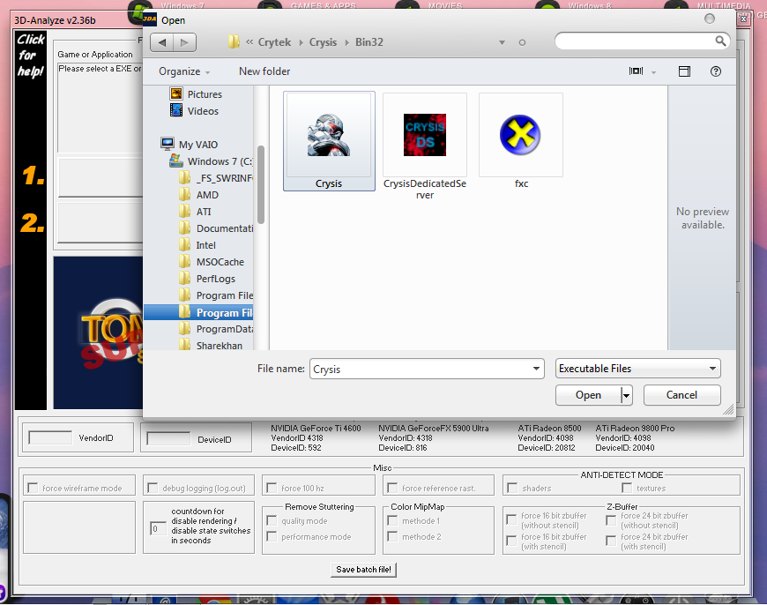Select the Crysis executable icon
Viewport: 767px width, 605px height.
(x=329, y=135)
